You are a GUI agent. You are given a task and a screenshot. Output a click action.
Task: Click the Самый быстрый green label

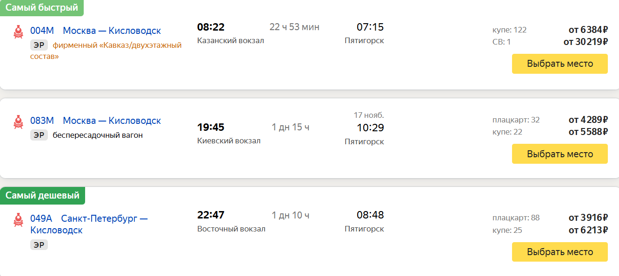pyautogui.click(x=42, y=8)
